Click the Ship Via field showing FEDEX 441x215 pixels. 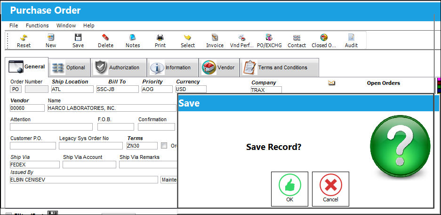tap(35, 165)
